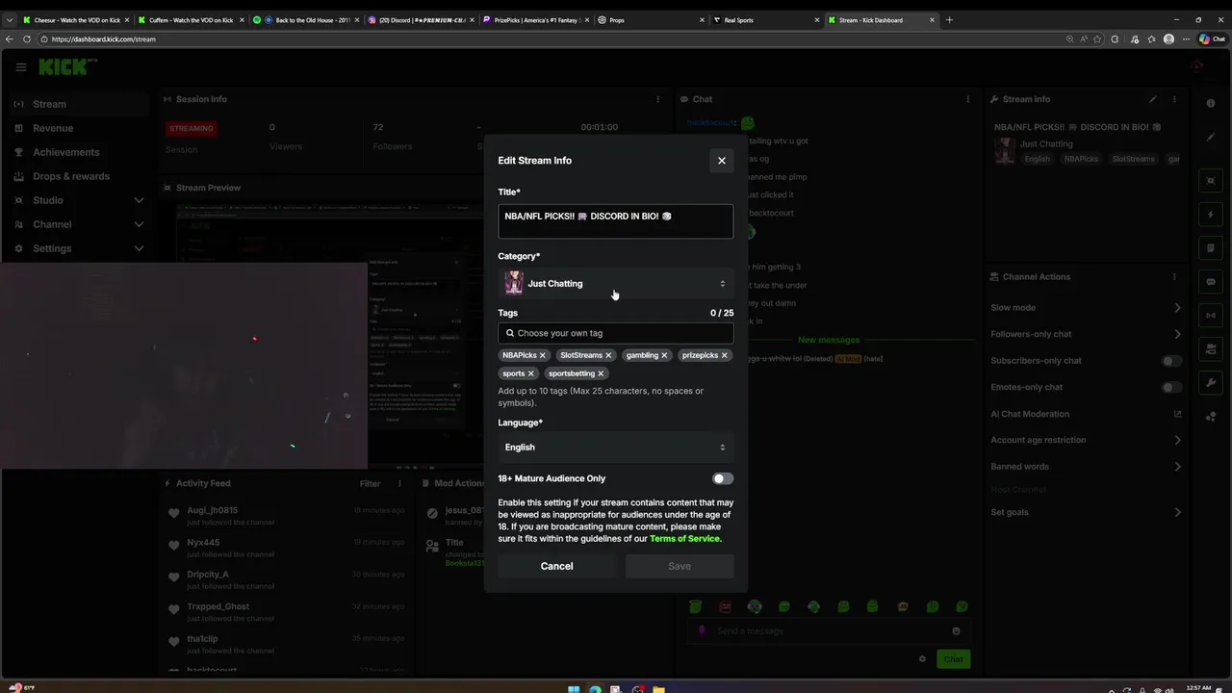Toggle 18+ Mature Audience Only switch
The image size is (1232, 693).
[722, 478]
